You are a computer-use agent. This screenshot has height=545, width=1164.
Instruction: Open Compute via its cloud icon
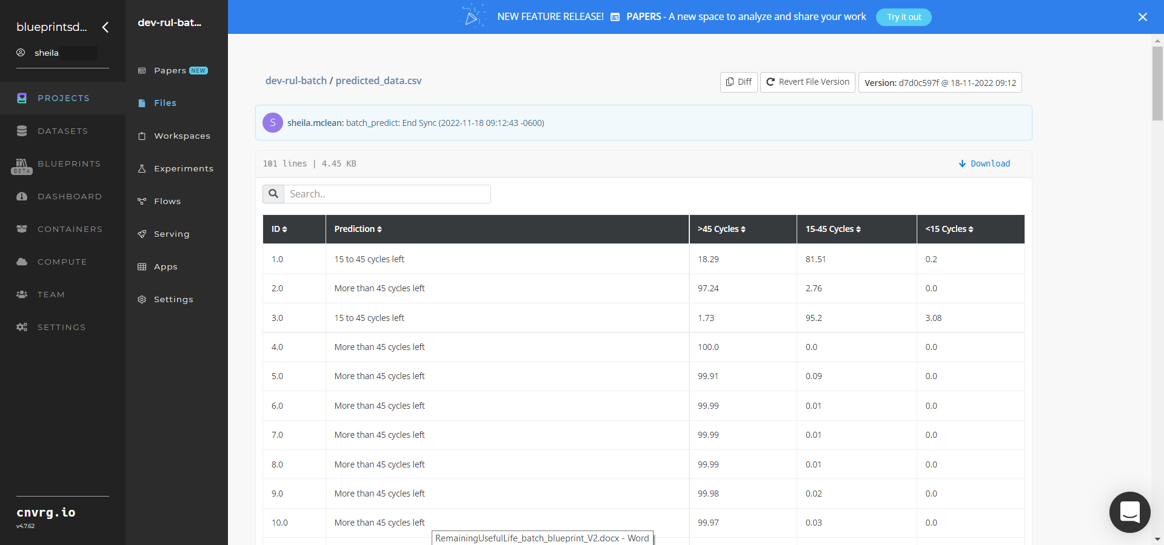click(x=22, y=262)
